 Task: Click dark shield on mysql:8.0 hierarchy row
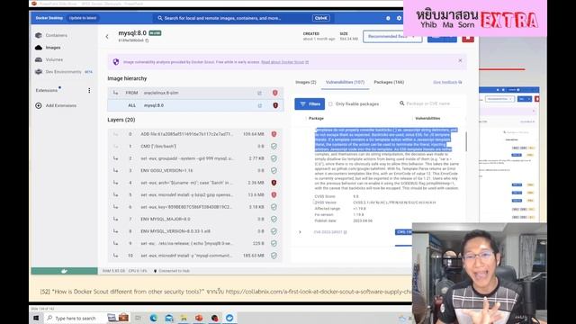pyautogui.click(x=274, y=105)
